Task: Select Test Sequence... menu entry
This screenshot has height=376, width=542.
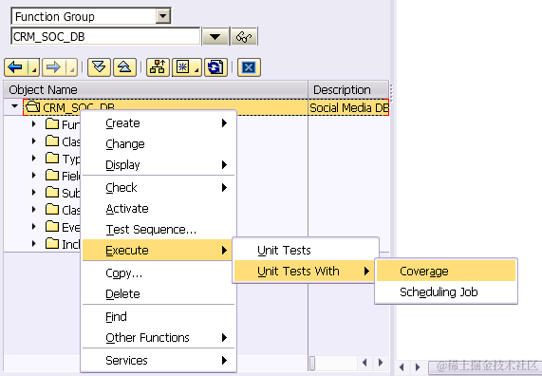Action: (159, 230)
